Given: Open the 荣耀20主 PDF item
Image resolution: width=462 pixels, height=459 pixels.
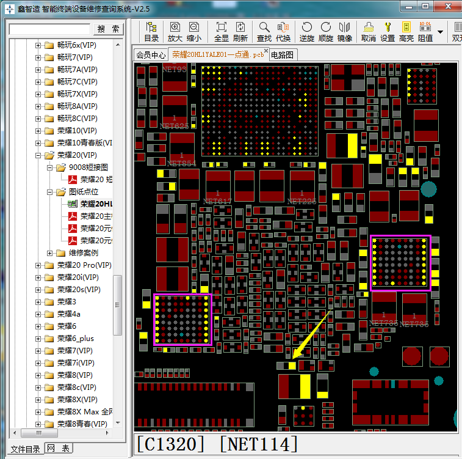Looking at the screenshot, I should [x=96, y=216].
